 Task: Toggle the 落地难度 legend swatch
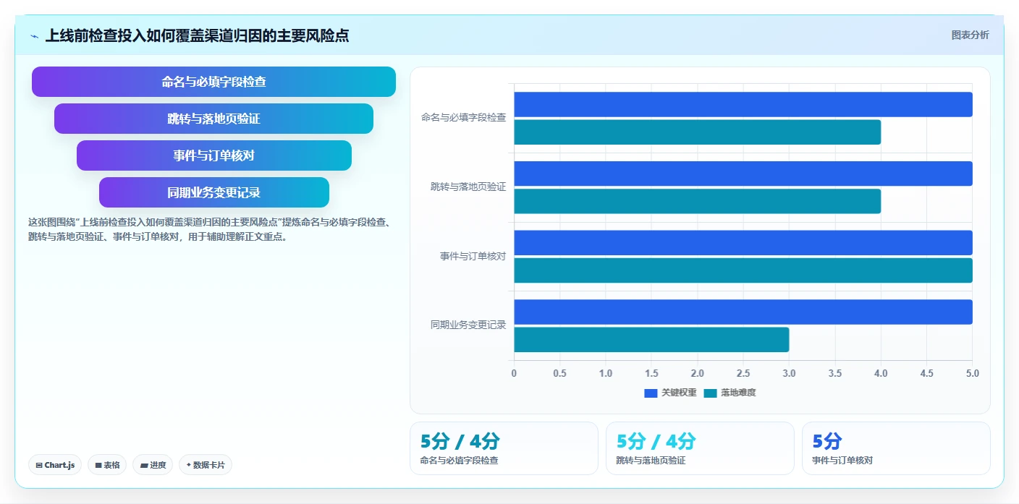pyautogui.click(x=710, y=393)
